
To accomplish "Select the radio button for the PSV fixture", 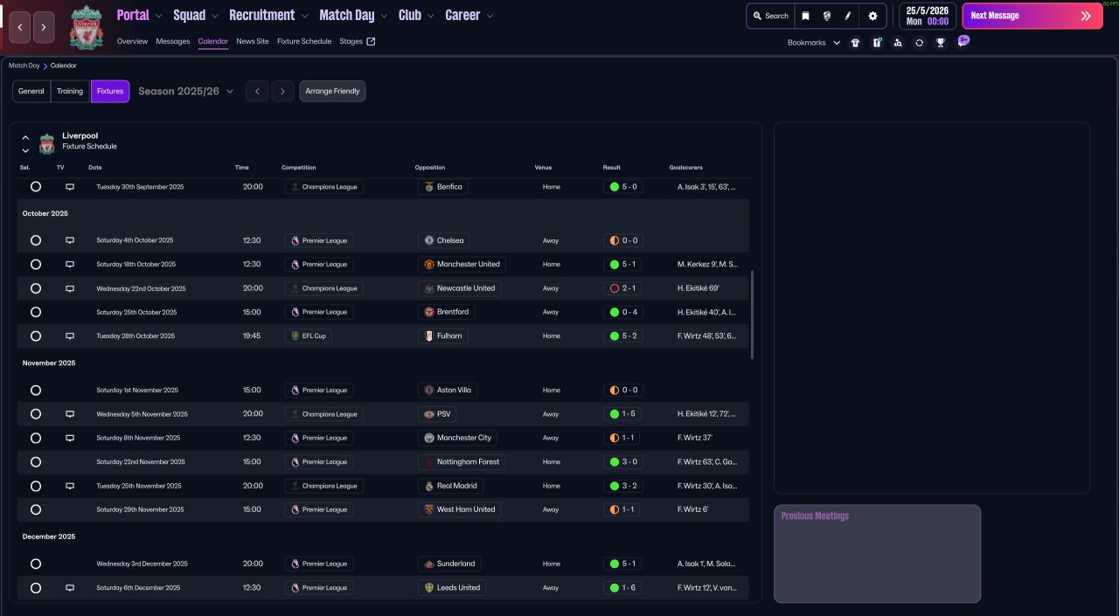I will pos(36,414).
